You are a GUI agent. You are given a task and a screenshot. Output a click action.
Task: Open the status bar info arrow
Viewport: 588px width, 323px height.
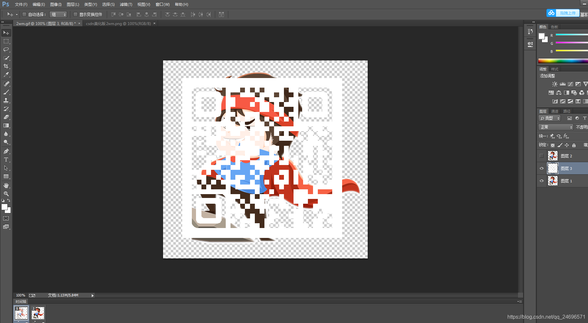click(x=93, y=295)
